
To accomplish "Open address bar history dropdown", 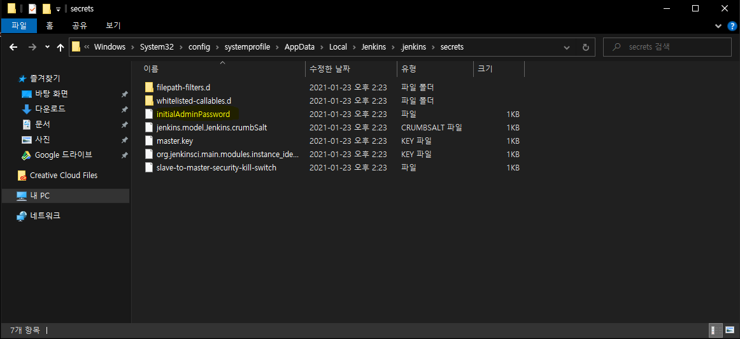I will [566, 48].
